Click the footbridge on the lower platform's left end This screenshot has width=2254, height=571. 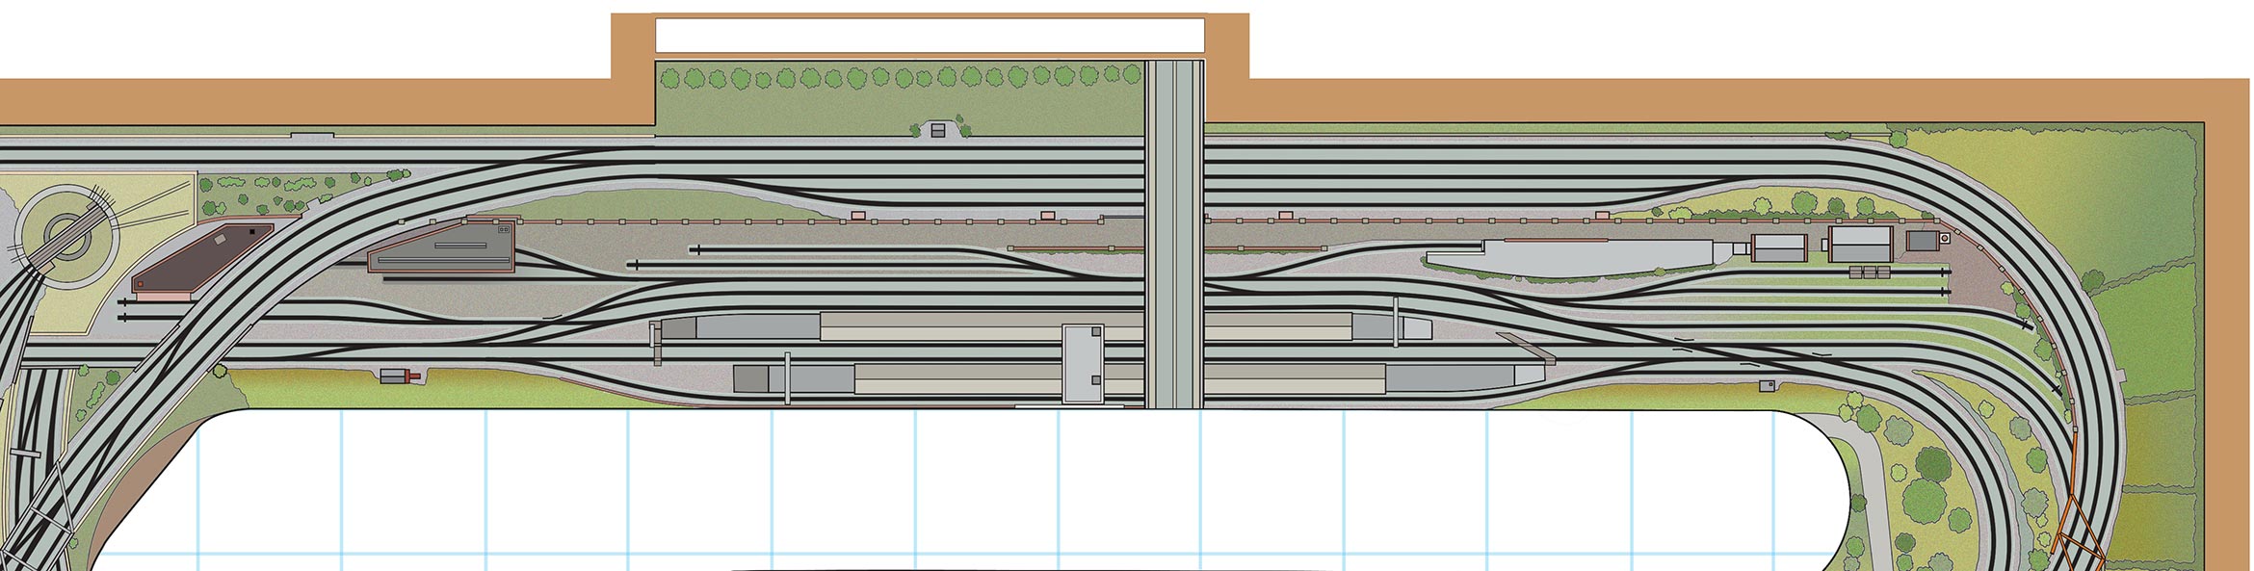click(x=787, y=376)
